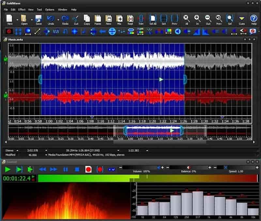The image size is (261, 221).
Task: Open a file with the Open icon
Action: click(x=24, y=20)
